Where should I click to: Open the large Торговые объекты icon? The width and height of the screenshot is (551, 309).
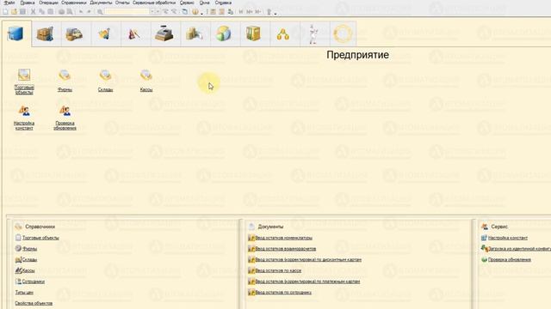pyautogui.click(x=24, y=82)
